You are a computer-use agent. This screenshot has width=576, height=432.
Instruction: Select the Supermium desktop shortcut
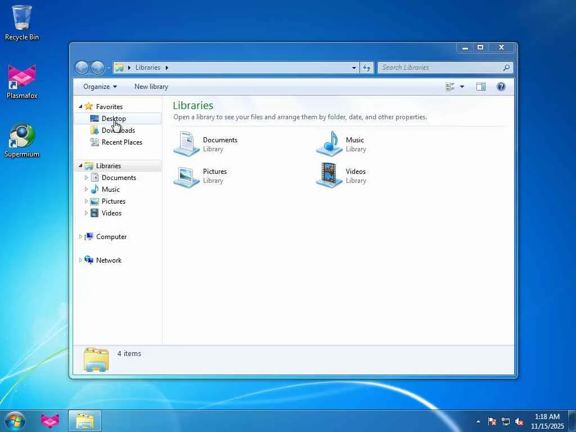click(x=22, y=140)
